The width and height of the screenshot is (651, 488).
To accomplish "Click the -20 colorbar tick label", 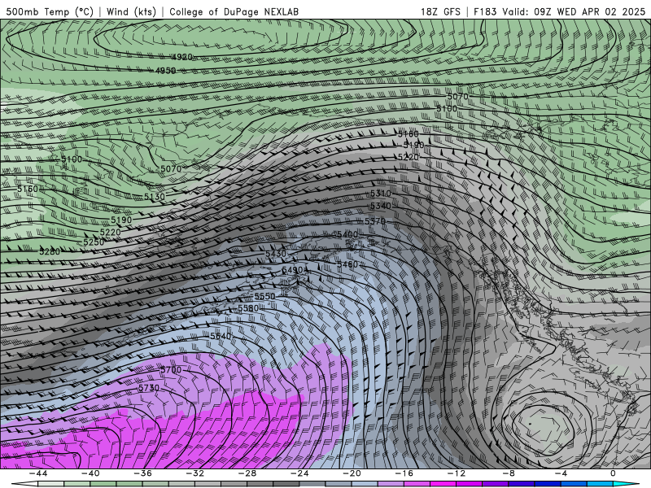I will pos(352,473).
